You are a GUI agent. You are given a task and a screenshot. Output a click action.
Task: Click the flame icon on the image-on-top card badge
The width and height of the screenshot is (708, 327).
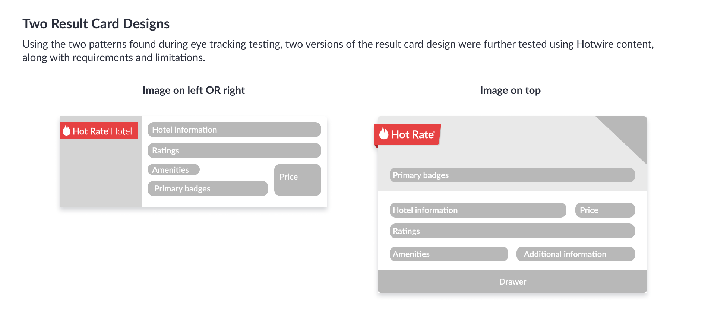click(x=383, y=133)
